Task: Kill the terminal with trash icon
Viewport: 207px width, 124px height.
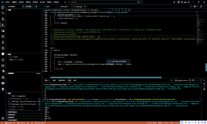Action: (x=193, y=80)
